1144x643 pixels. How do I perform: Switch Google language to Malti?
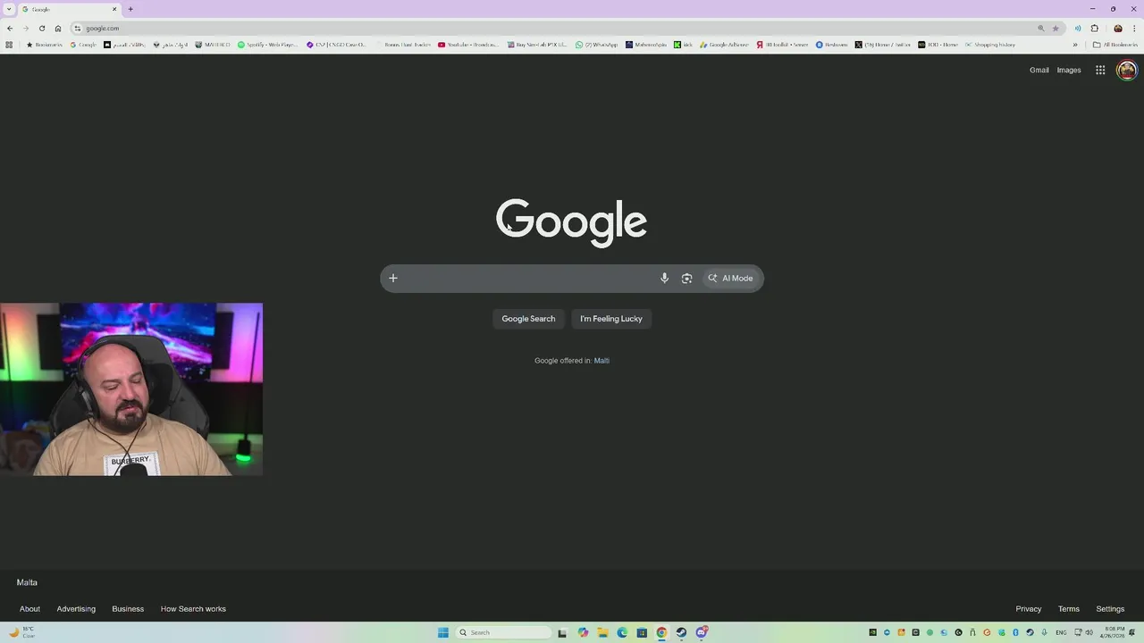point(601,361)
